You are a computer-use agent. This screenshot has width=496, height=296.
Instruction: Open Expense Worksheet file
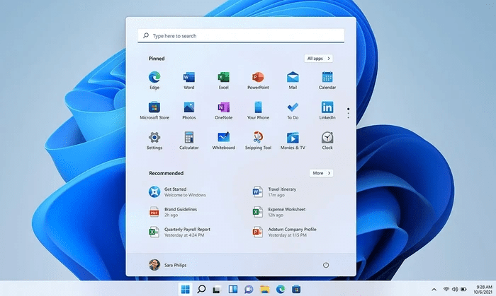(x=279, y=212)
